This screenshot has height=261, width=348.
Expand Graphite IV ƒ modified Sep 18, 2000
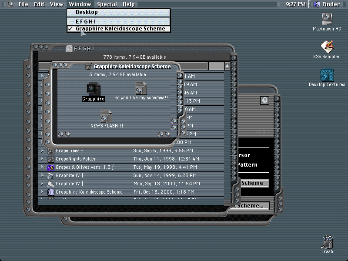pyautogui.click(x=42, y=184)
